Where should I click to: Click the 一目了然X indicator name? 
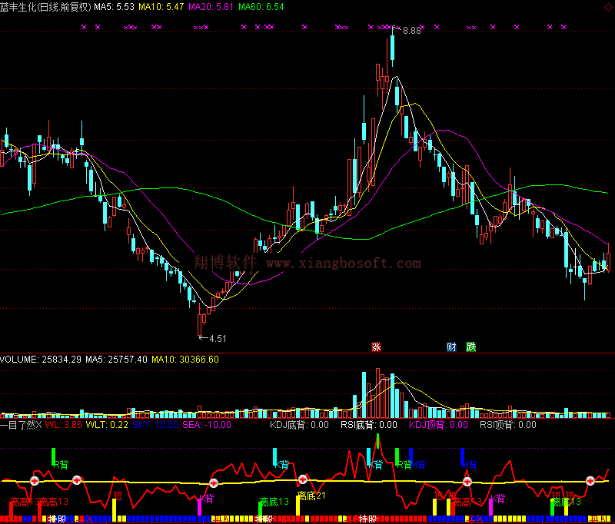21,425
